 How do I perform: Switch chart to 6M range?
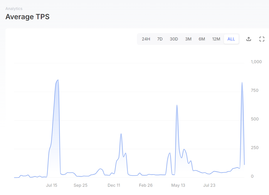[x=202, y=39]
